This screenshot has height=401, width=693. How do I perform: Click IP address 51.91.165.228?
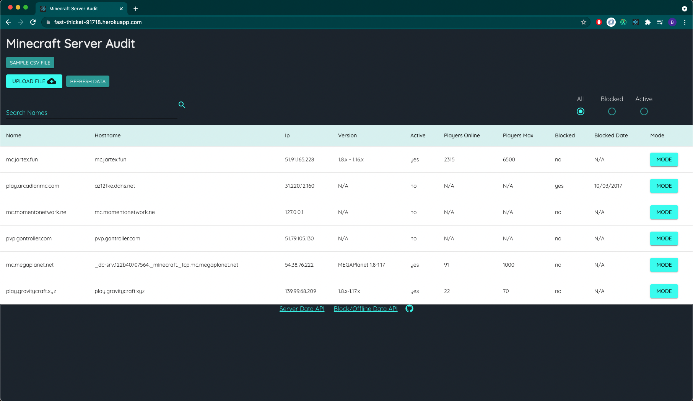[x=299, y=159]
